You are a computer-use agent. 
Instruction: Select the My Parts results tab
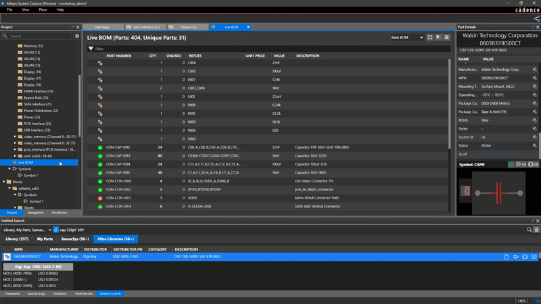click(x=45, y=239)
